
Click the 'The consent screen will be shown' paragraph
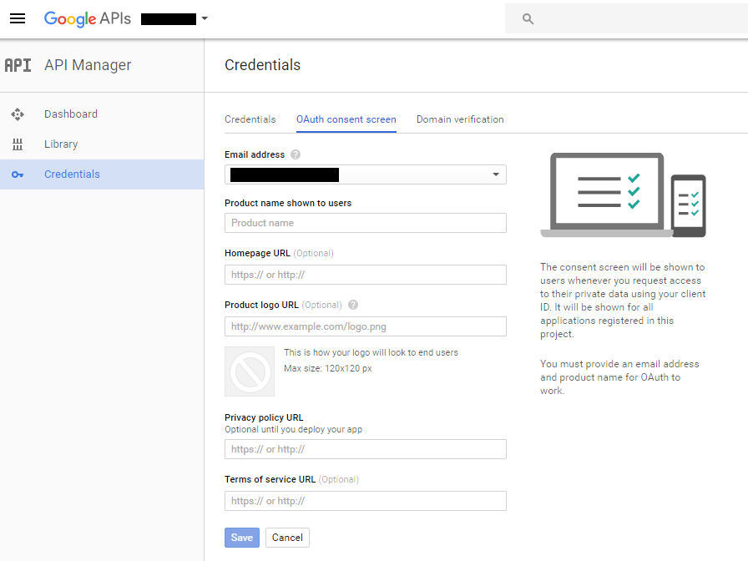[623, 301]
